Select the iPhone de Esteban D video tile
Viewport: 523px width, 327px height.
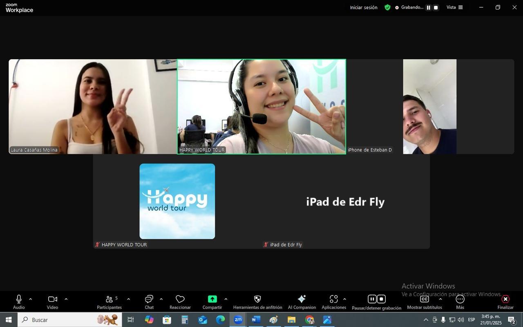click(x=430, y=107)
